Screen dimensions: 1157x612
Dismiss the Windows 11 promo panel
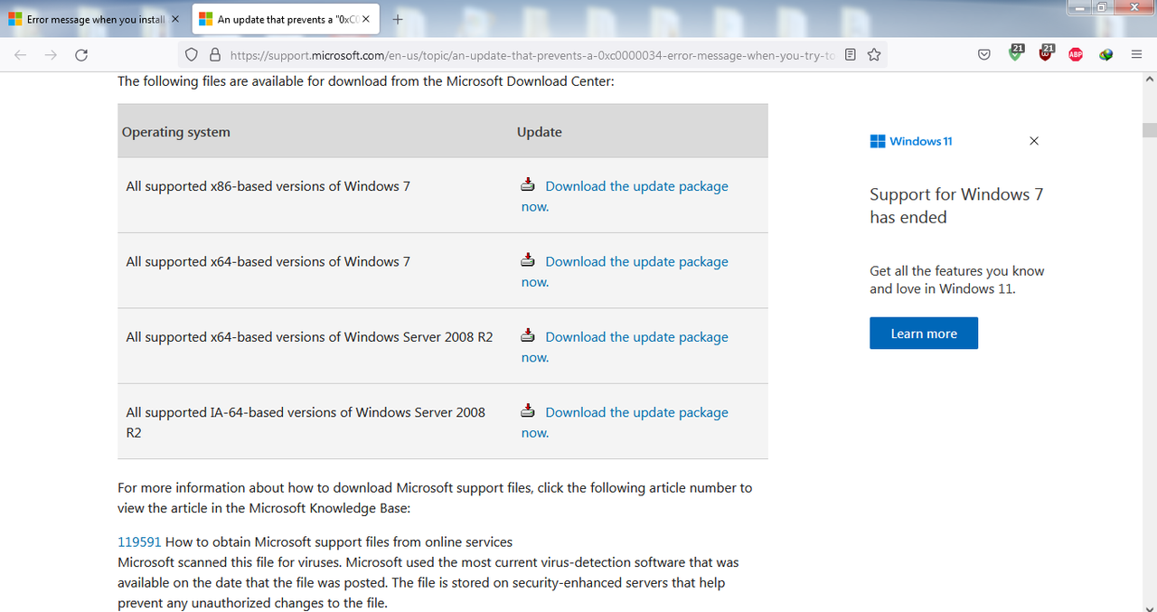1034,141
